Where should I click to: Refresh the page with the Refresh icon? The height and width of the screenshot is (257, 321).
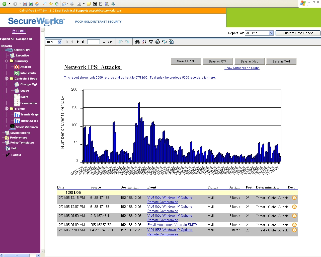click(x=31, y=4)
